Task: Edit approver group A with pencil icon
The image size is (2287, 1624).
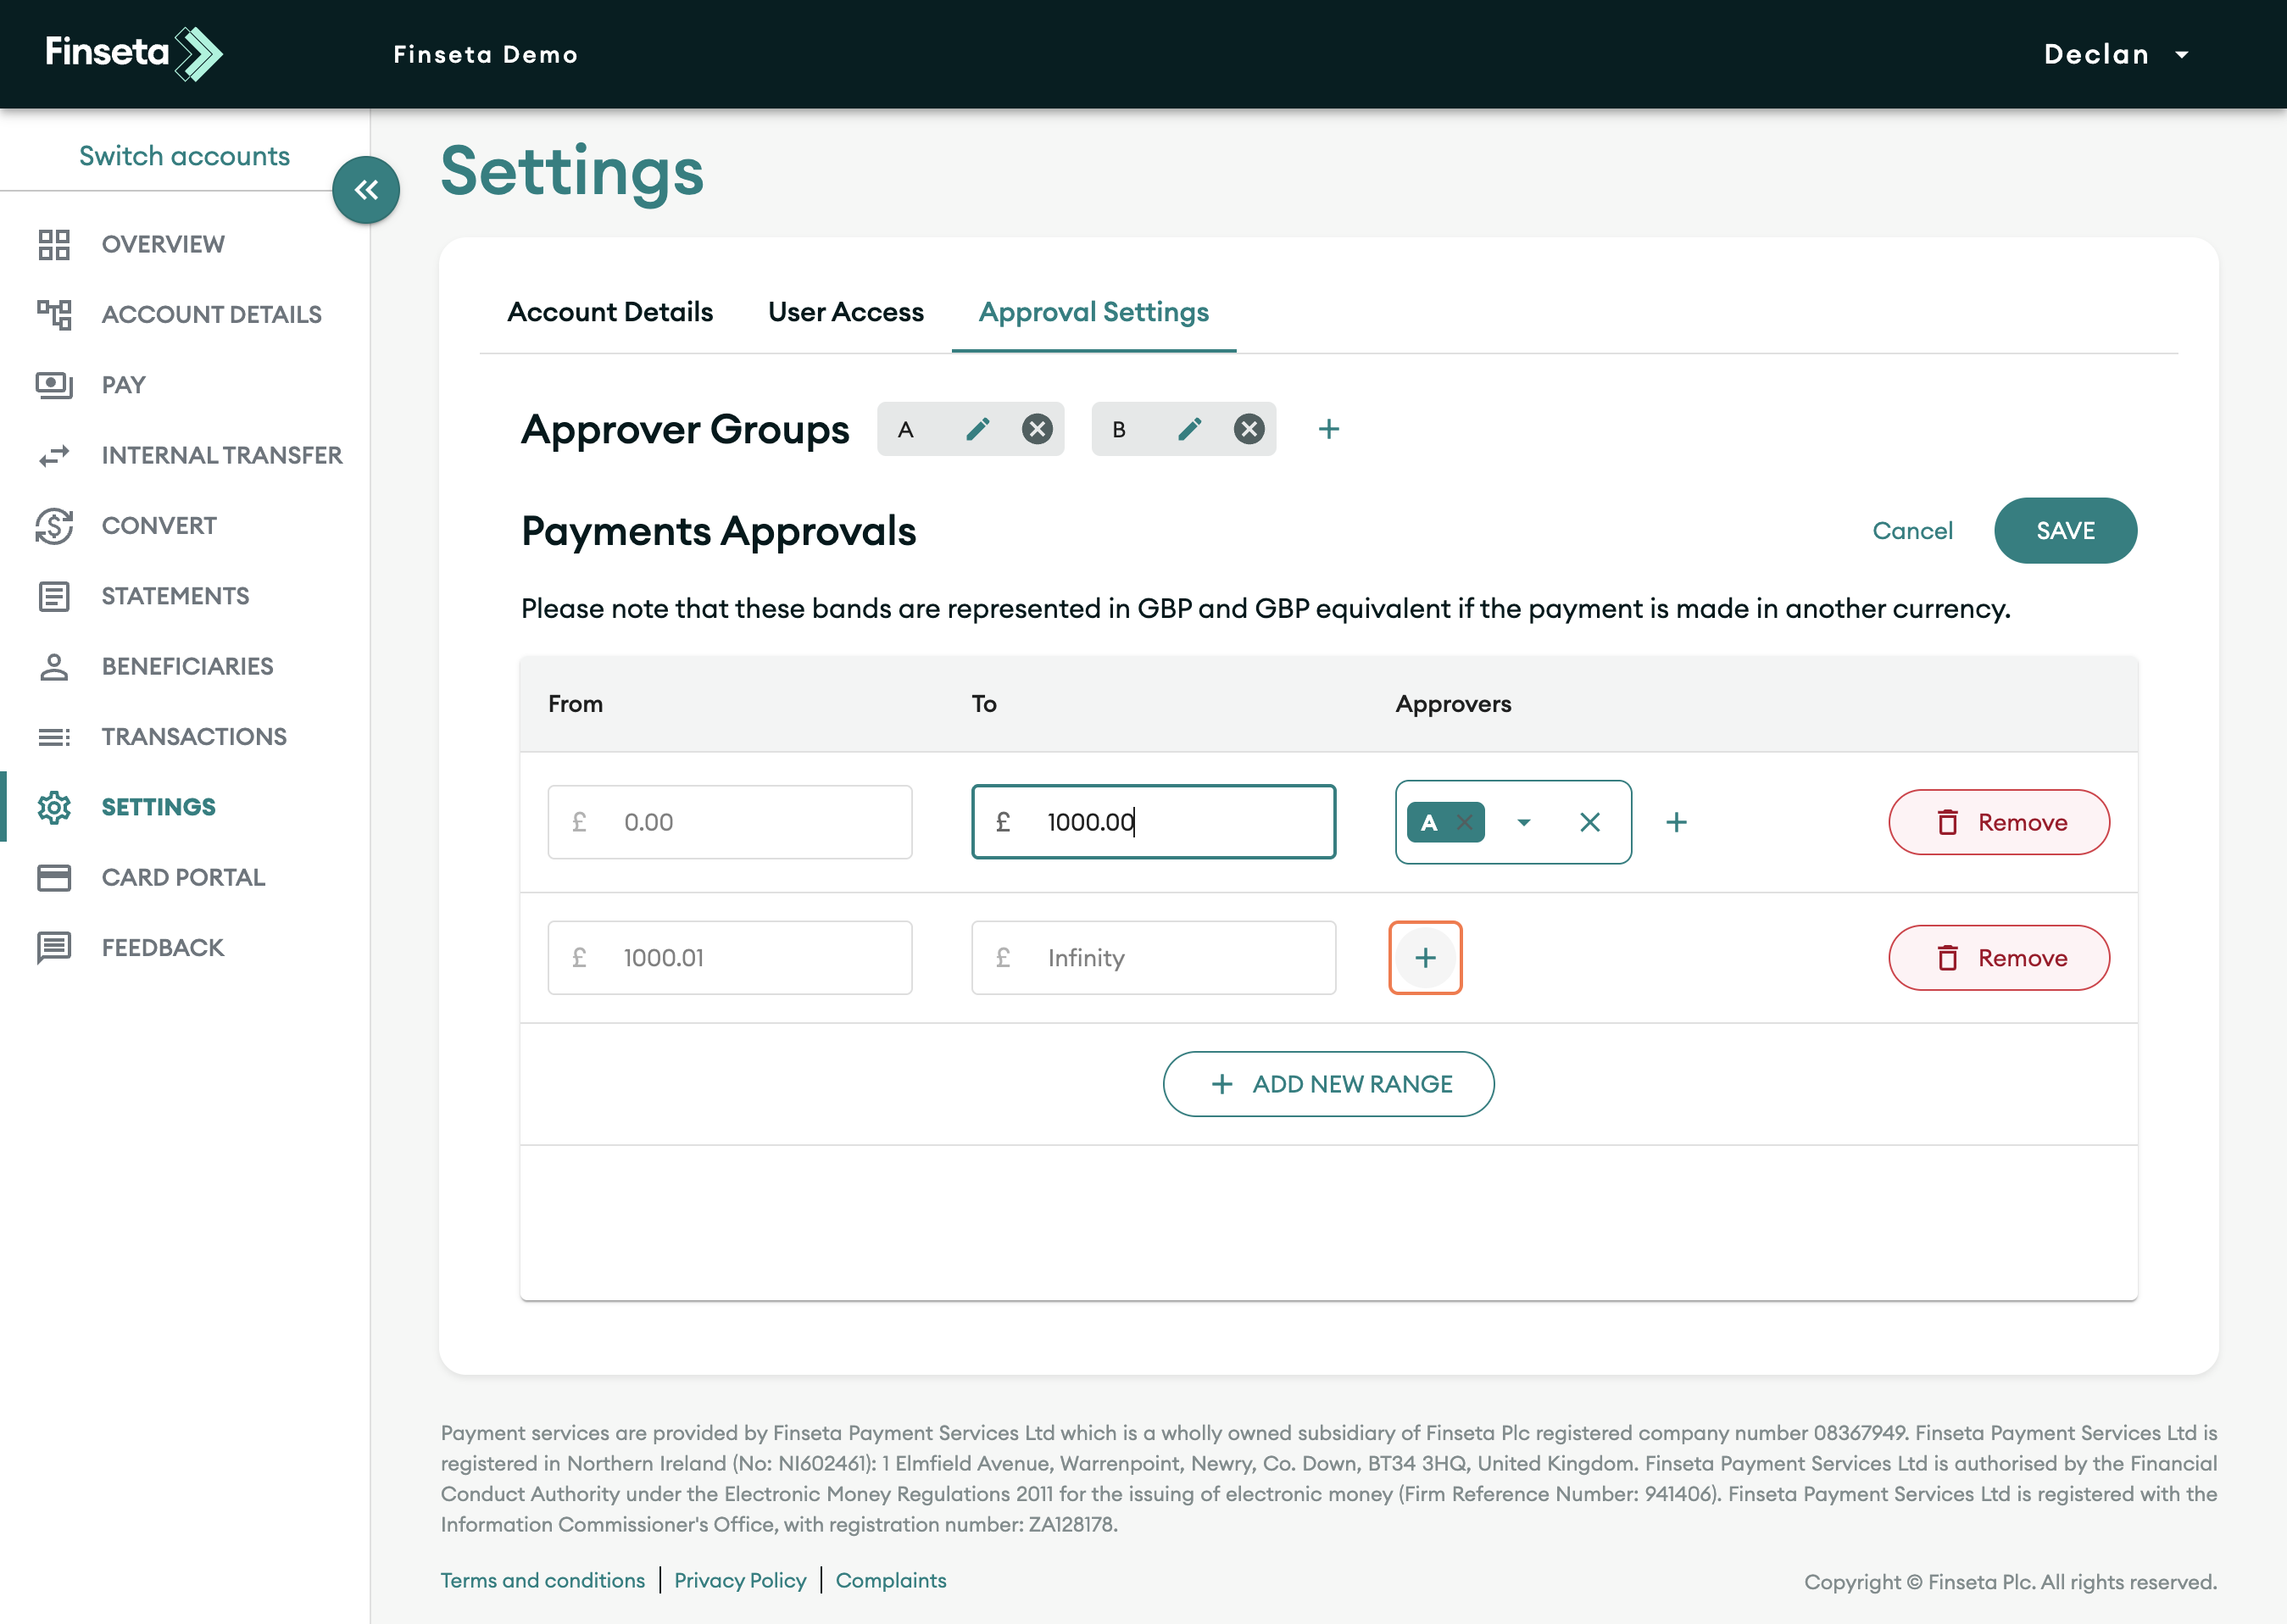Action: pos(977,429)
